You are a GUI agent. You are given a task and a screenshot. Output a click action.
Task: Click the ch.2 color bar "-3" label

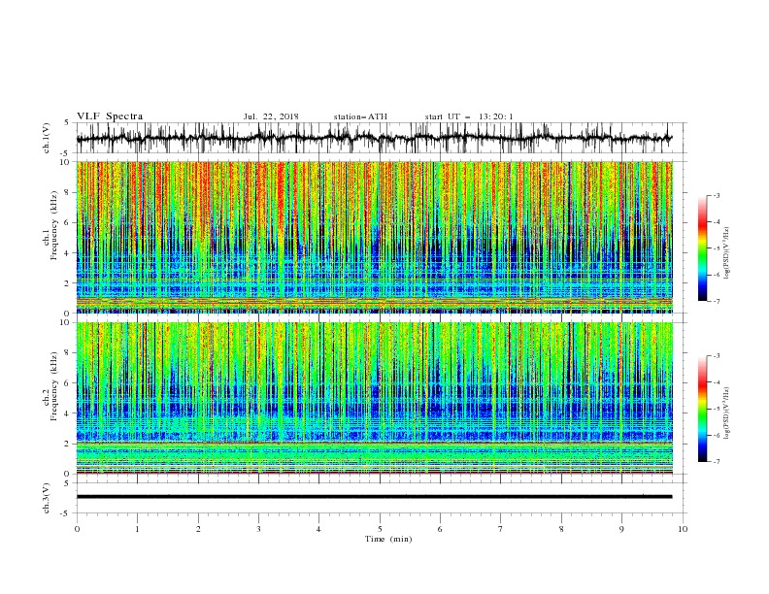(717, 356)
